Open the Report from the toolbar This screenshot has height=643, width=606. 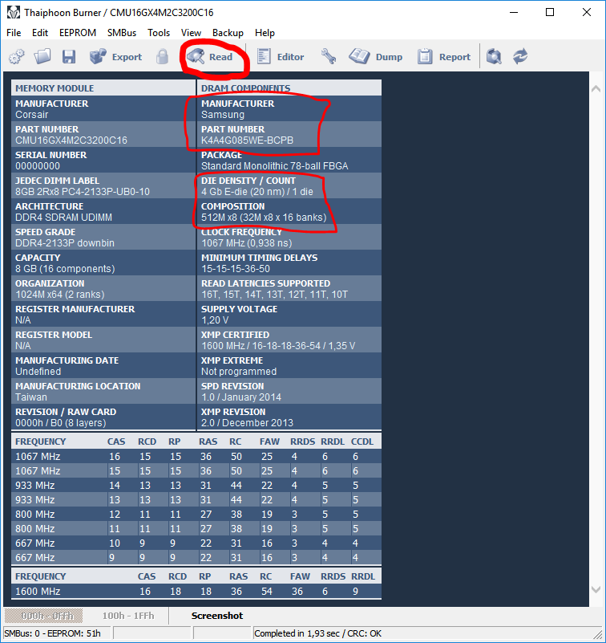pos(444,56)
